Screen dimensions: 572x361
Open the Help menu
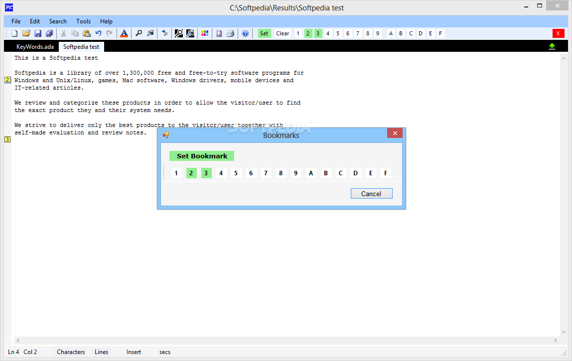[107, 21]
